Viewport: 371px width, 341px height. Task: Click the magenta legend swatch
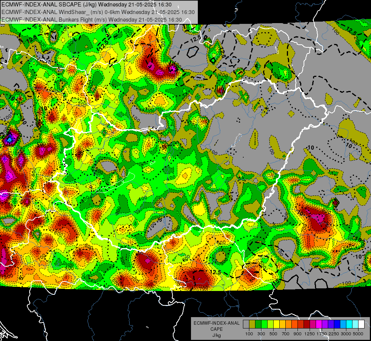[x=319, y=324]
